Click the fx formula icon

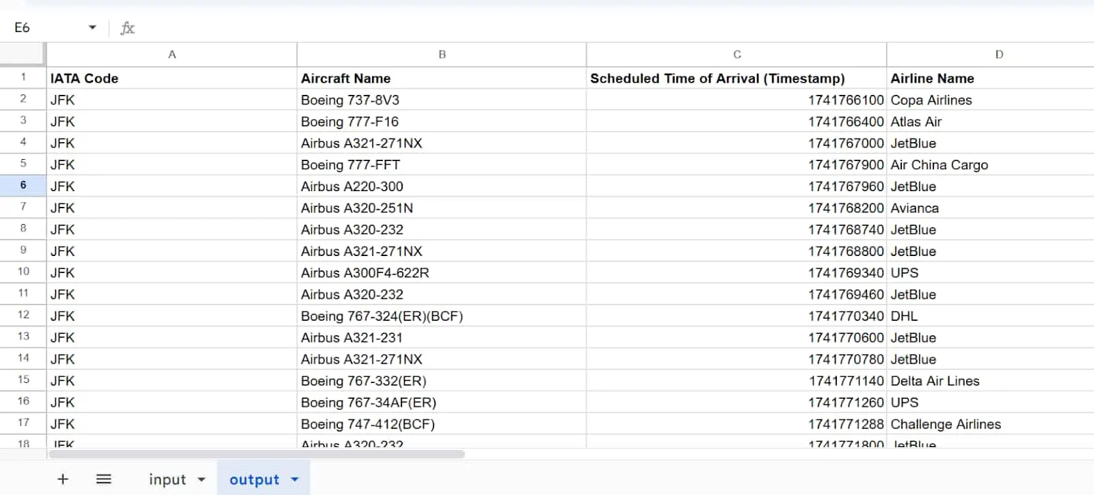pos(127,28)
